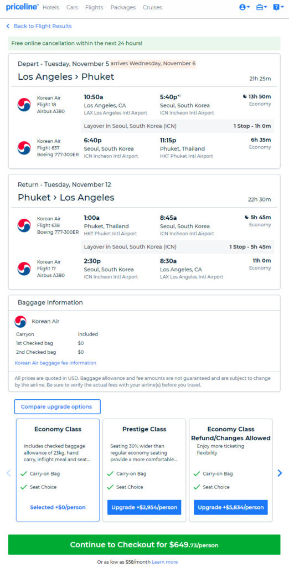Click Learn more about monthly payments
This screenshot has width=289, height=567.
pos(164,562)
